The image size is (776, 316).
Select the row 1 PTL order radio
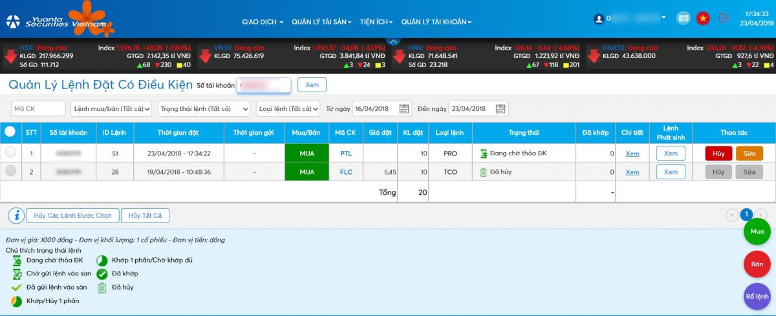click(x=10, y=153)
